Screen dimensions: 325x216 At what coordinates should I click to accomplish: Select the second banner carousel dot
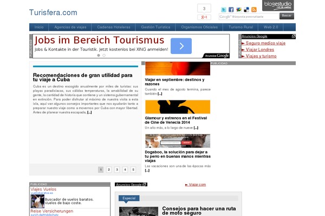tap(104, 56)
